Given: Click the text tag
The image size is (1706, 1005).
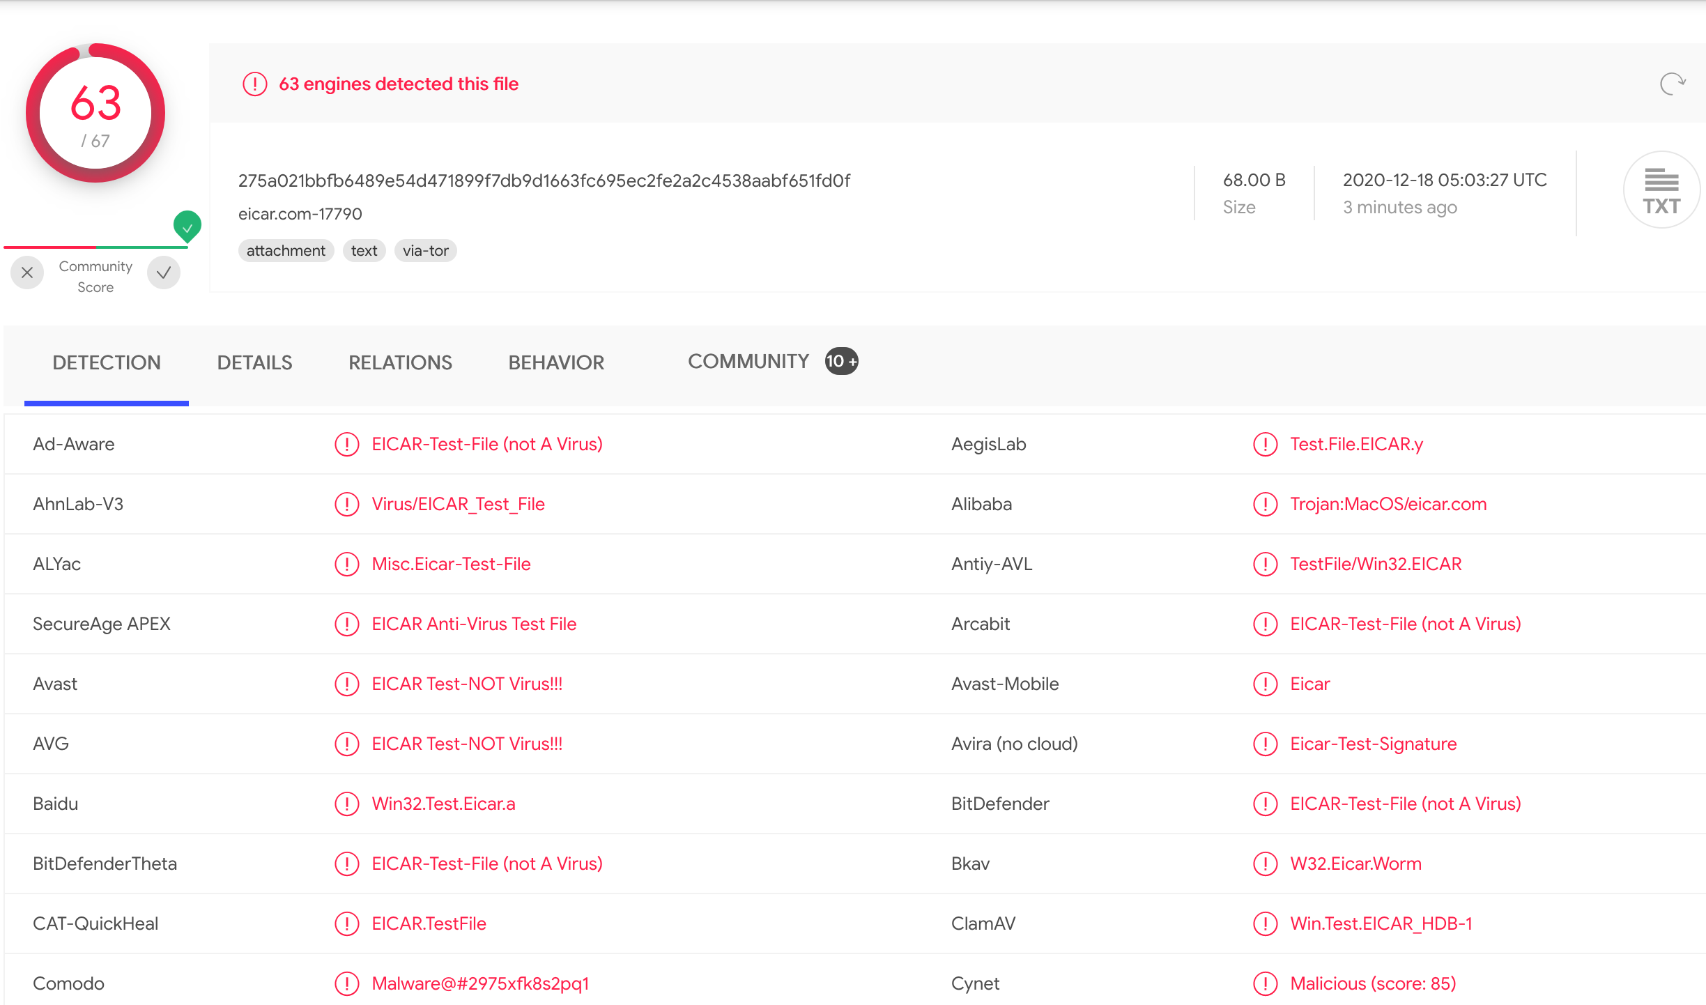Looking at the screenshot, I should (364, 251).
